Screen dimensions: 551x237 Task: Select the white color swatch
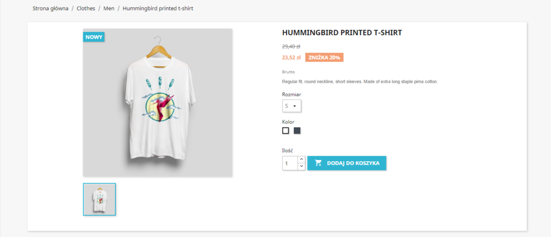point(285,131)
